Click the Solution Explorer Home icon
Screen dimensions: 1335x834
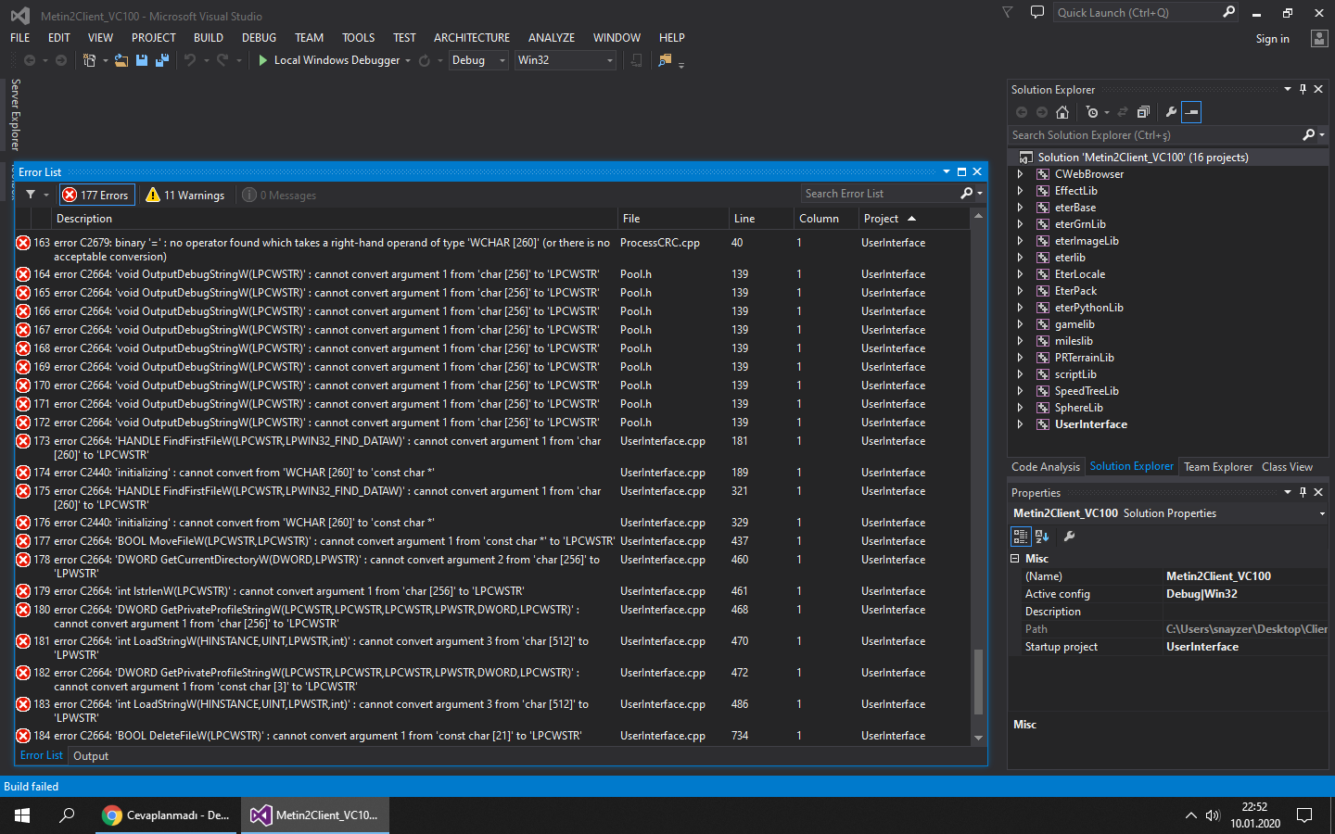1062,112
